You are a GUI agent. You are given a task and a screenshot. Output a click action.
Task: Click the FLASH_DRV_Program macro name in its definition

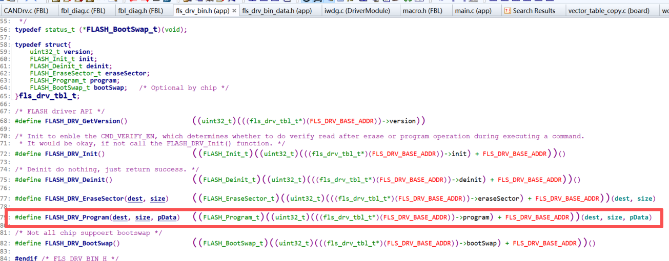coord(76,217)
